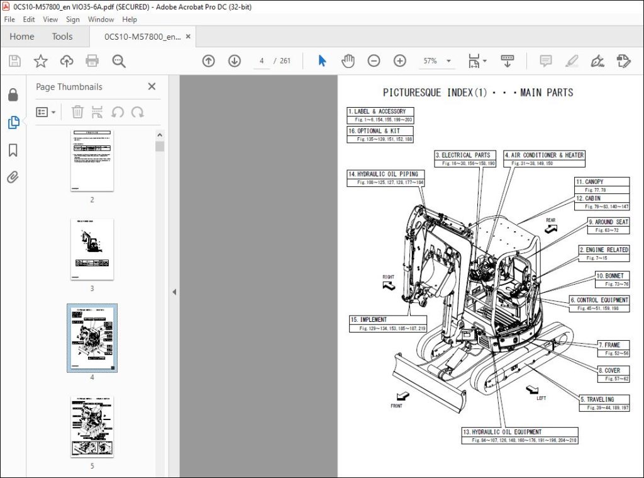The image size is (644, 478).
Task: Open the thumbnails options menu dropdown
Action: (x=45, y=112)
